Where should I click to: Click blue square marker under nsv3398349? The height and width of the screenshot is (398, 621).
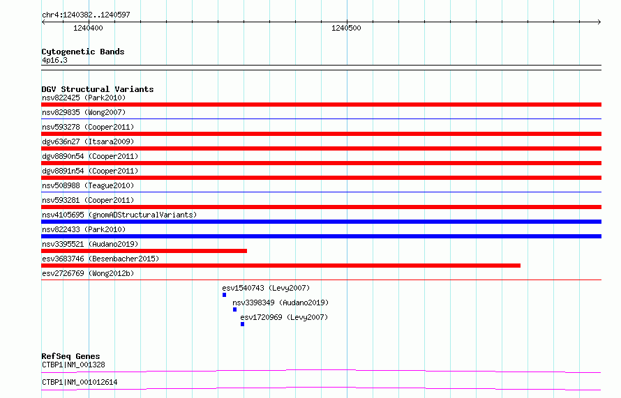pos(235,309)
